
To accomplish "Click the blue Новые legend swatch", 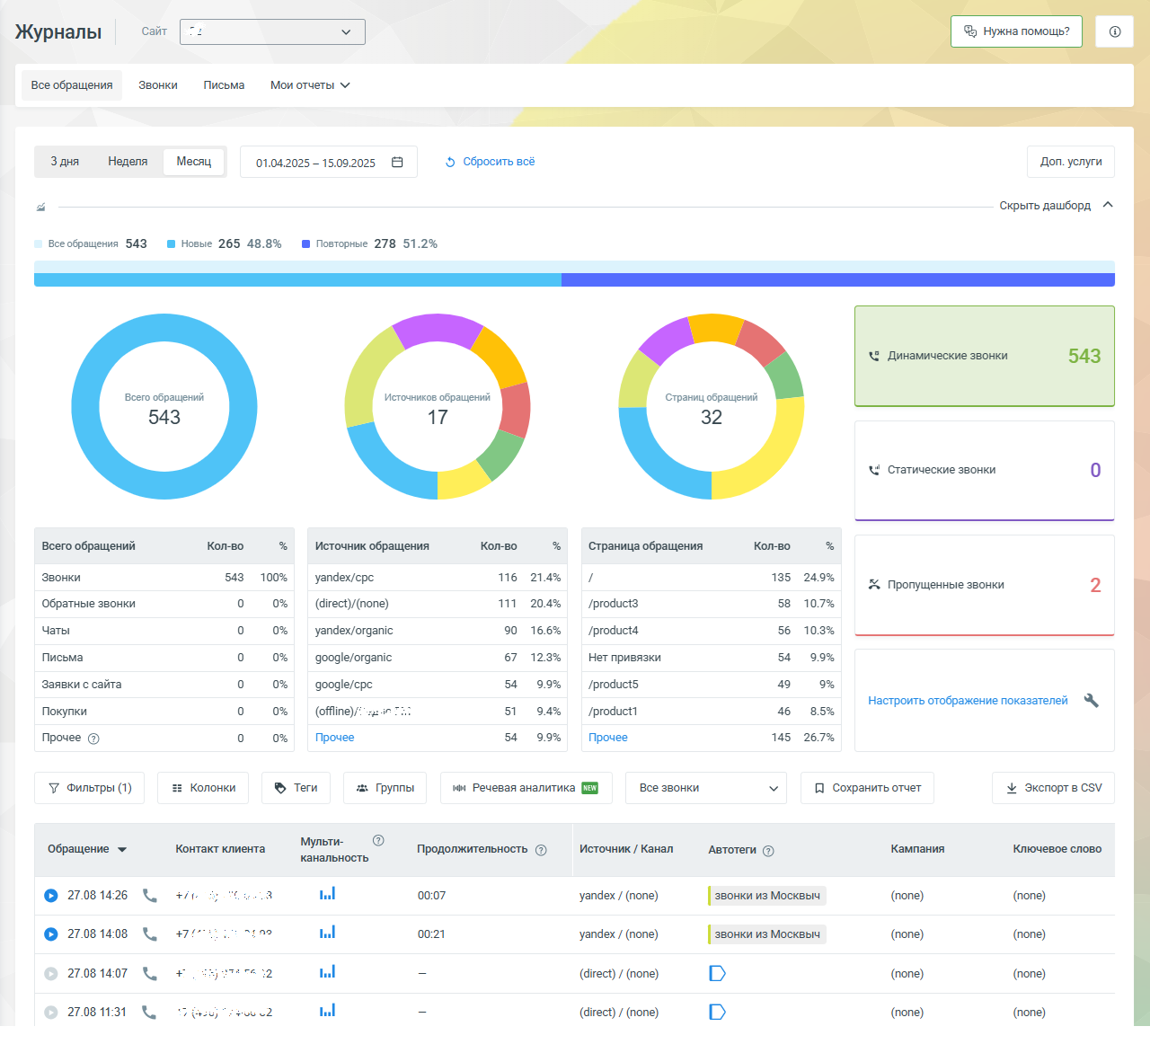I will click(171, 244).
